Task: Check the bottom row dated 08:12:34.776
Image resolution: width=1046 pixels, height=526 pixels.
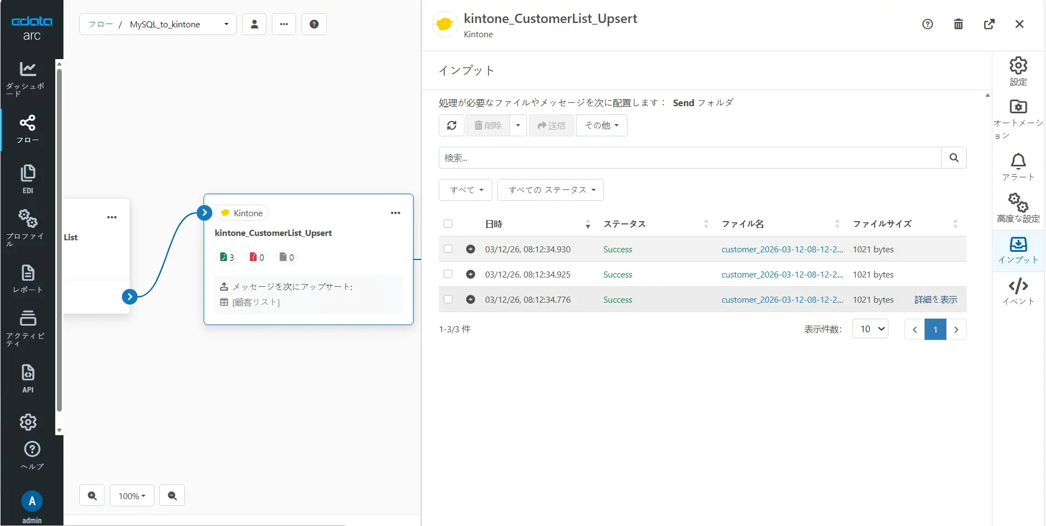Action: click(x=448, y=299)
